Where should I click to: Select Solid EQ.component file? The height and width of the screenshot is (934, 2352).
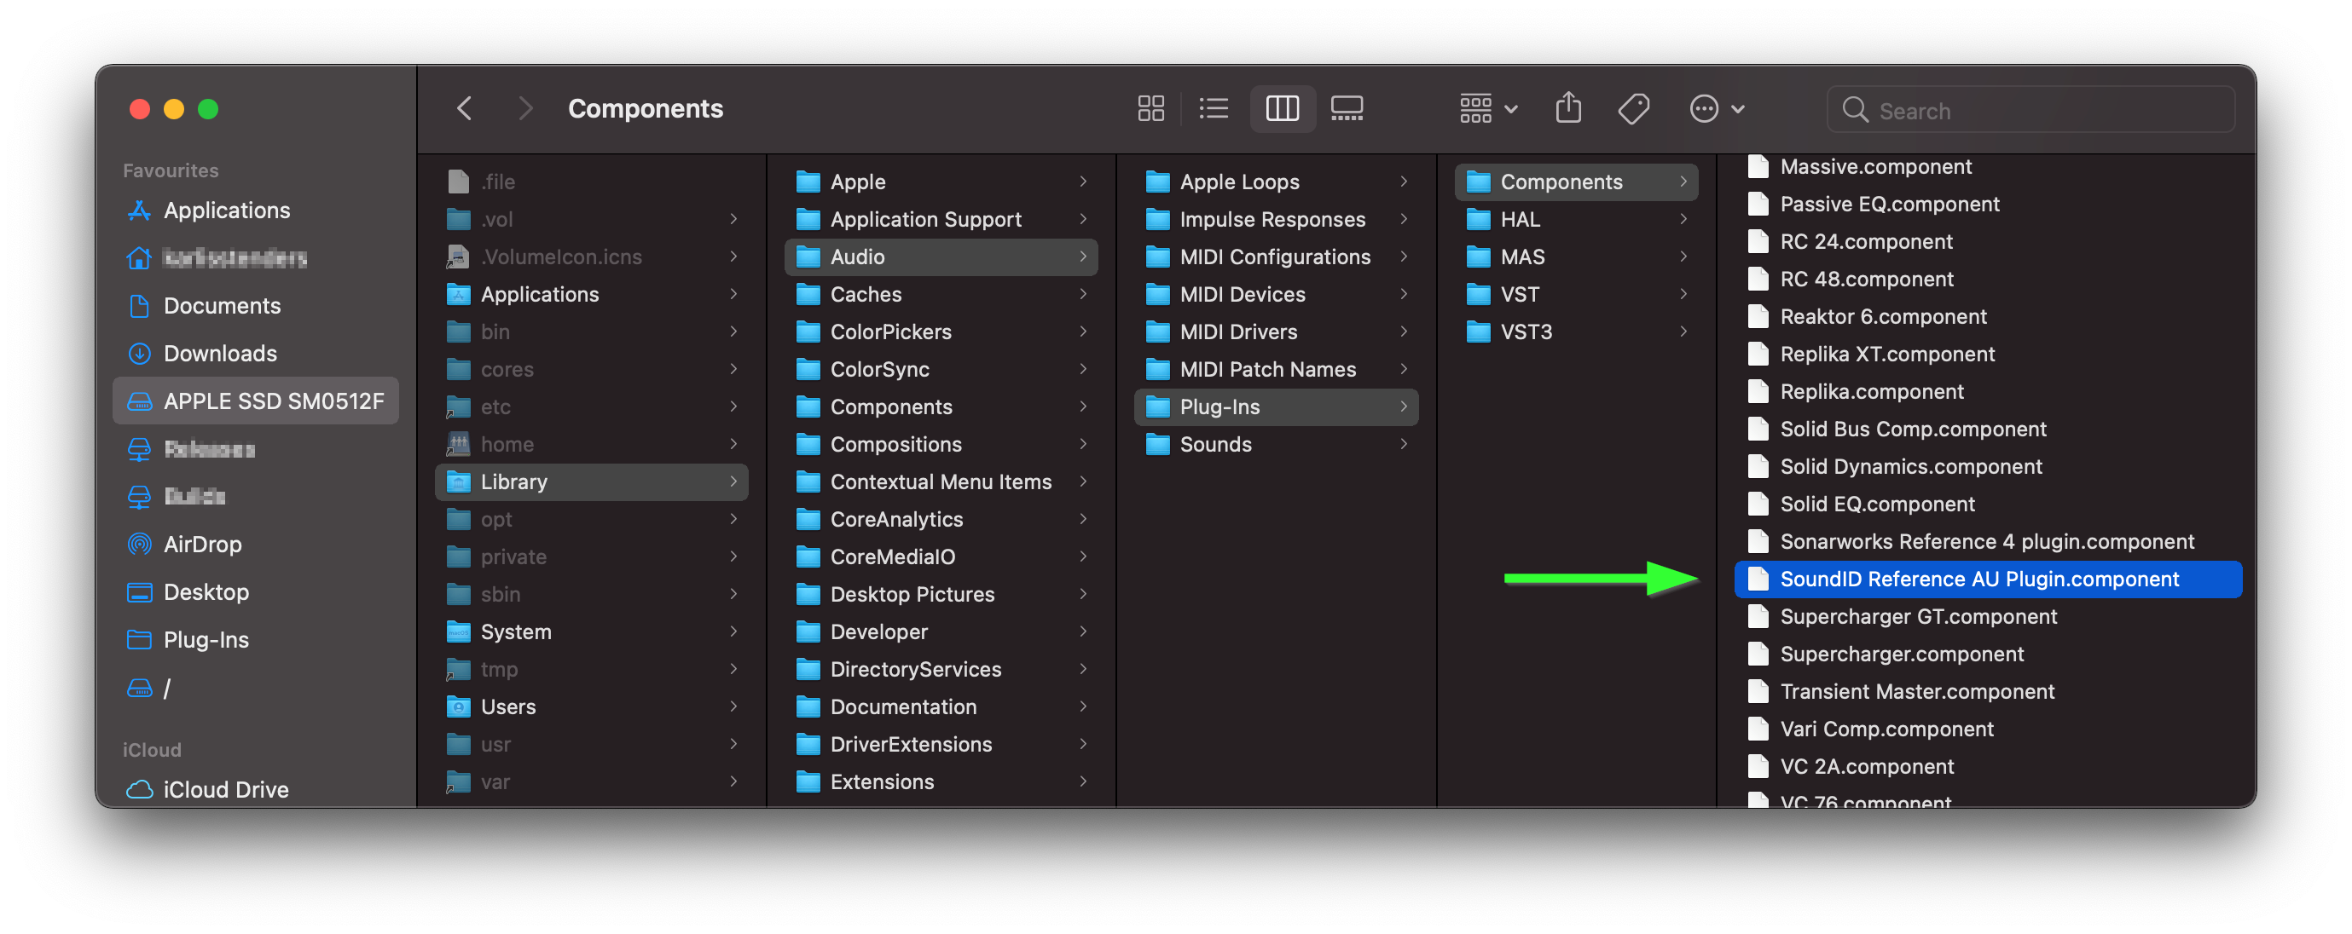[1988, 504]
